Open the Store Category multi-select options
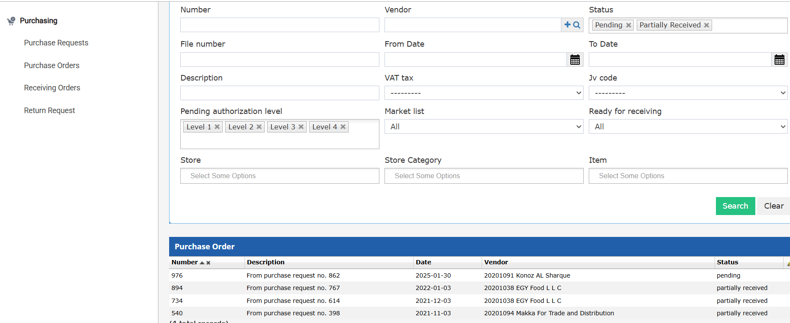This screenshot has width=790, height=323. click(x=484, y=176)
